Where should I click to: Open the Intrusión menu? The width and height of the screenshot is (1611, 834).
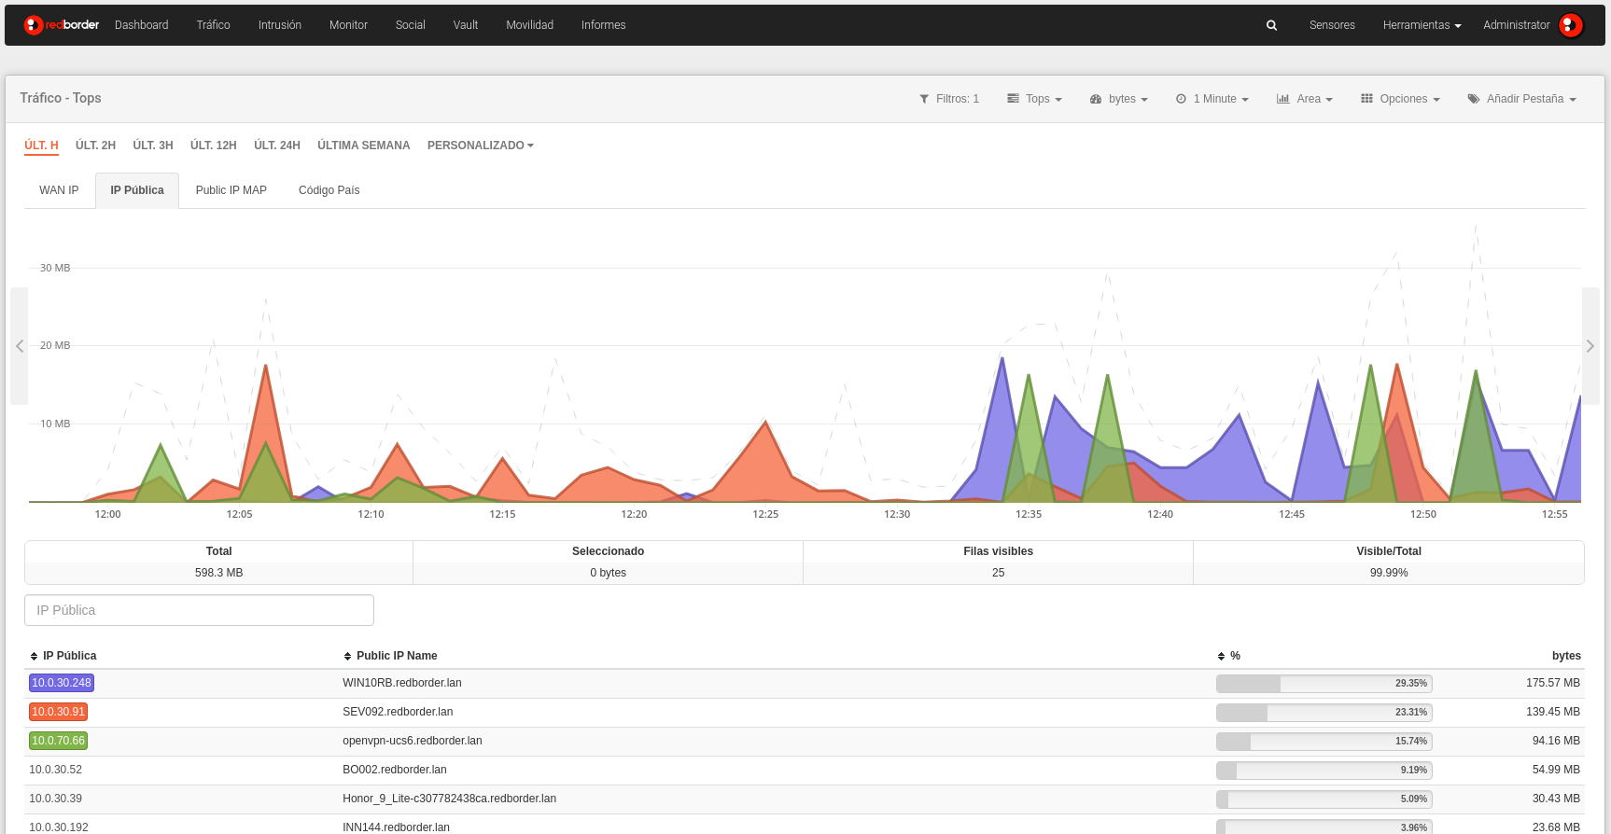click(280, 25)
